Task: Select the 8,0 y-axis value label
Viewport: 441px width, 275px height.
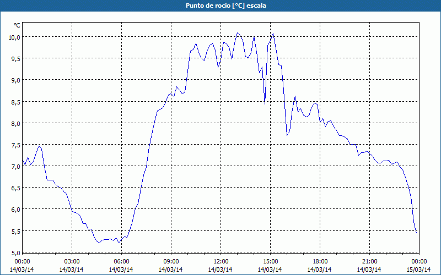Action: pos(15,123)
